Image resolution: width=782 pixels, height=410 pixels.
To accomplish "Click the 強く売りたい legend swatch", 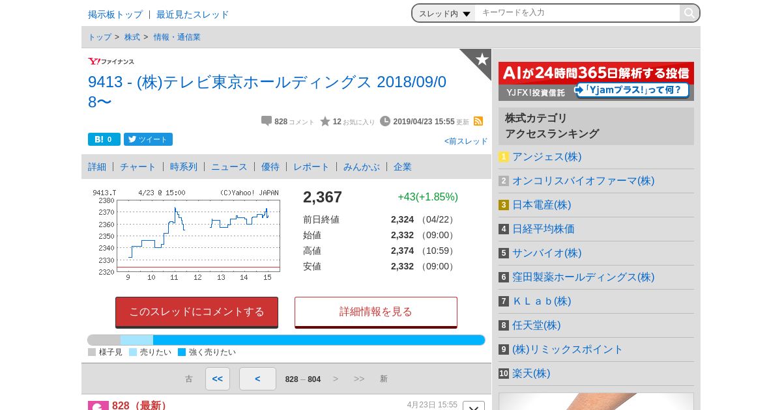I will 182,352.
